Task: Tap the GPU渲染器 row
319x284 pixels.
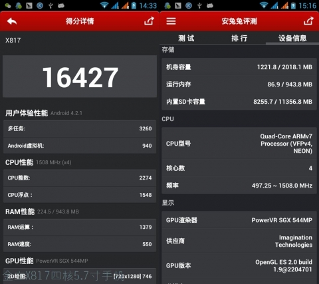Action: (x=239, y=220)
